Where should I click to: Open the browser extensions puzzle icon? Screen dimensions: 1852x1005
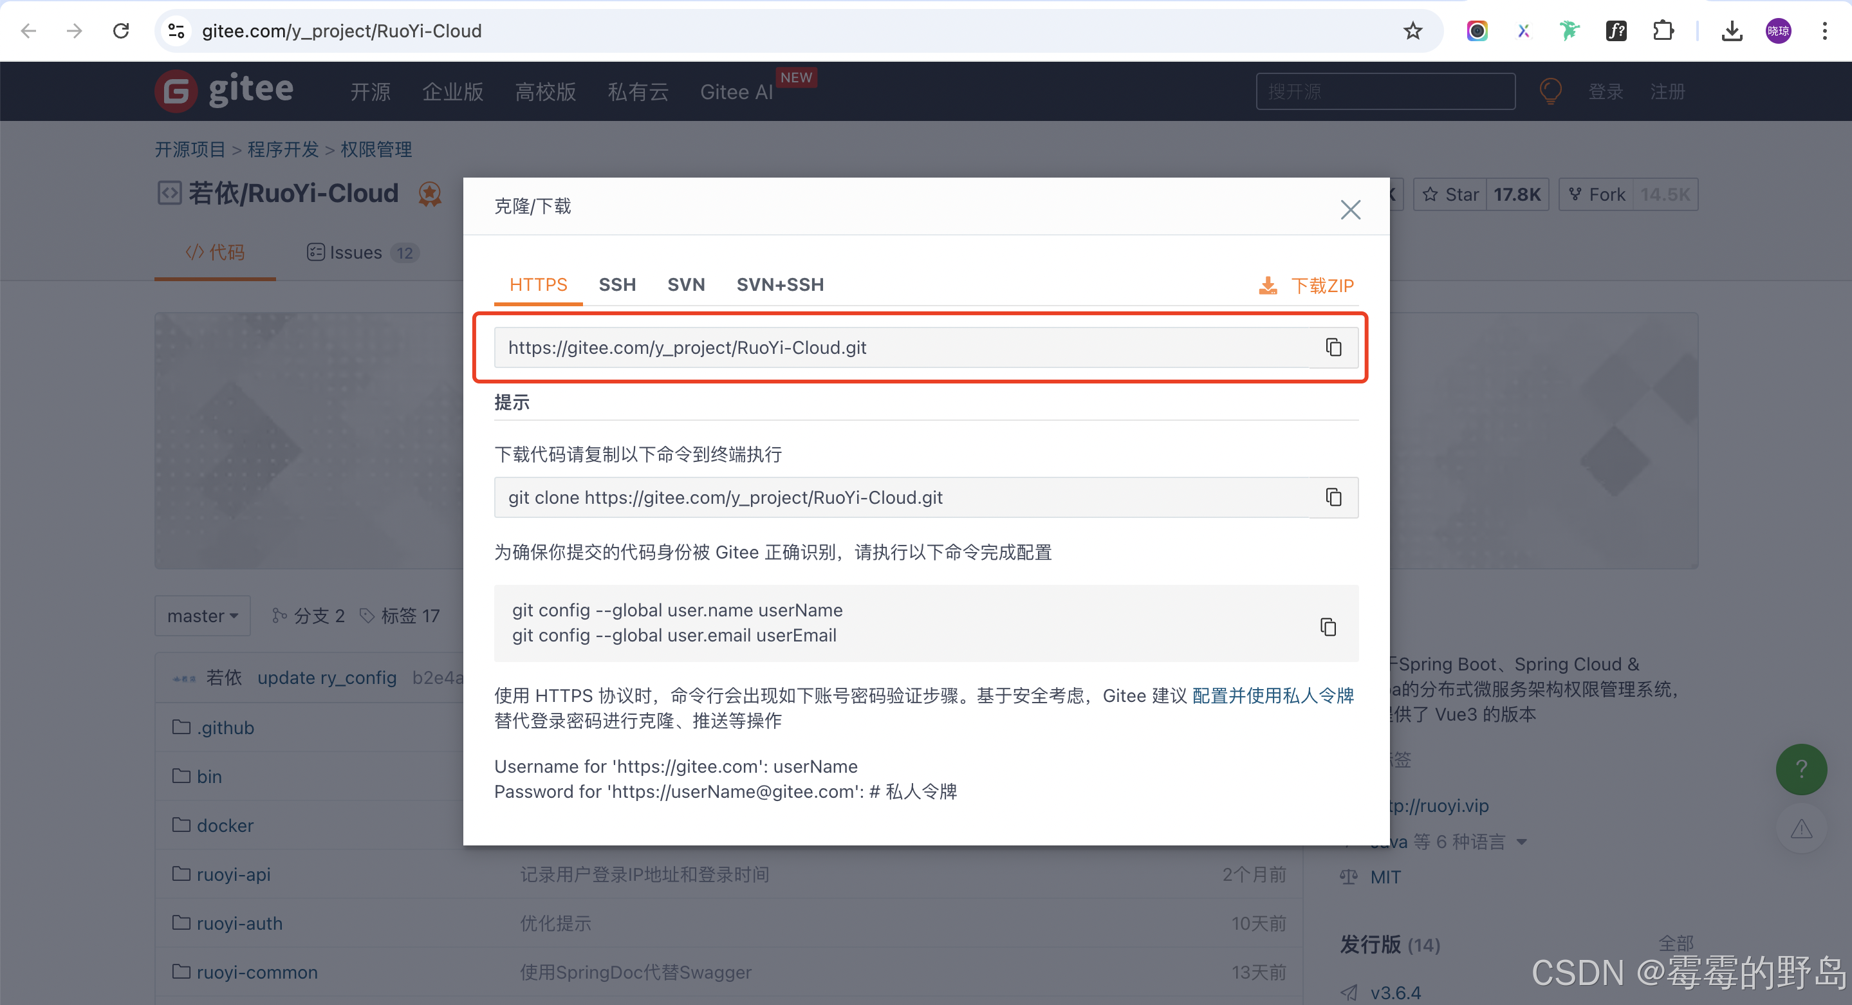tap(1663, 31)
